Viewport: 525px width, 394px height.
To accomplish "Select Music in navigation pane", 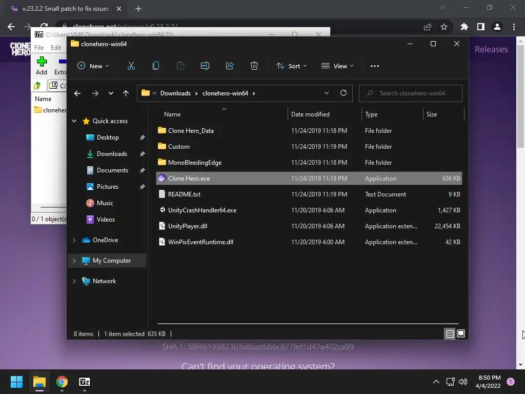I will 105,203.
